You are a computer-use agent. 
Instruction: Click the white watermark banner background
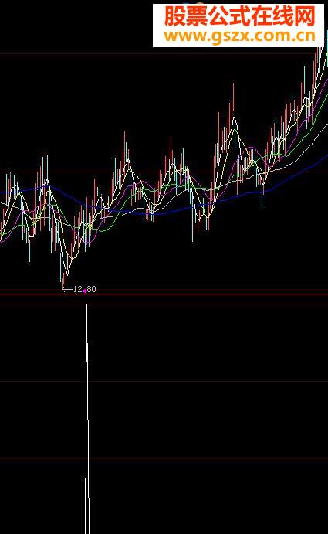(x=238, y=26)
